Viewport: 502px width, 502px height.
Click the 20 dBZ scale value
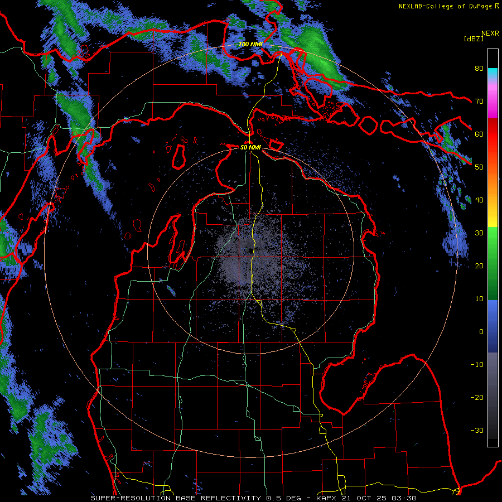pos(479,266)
